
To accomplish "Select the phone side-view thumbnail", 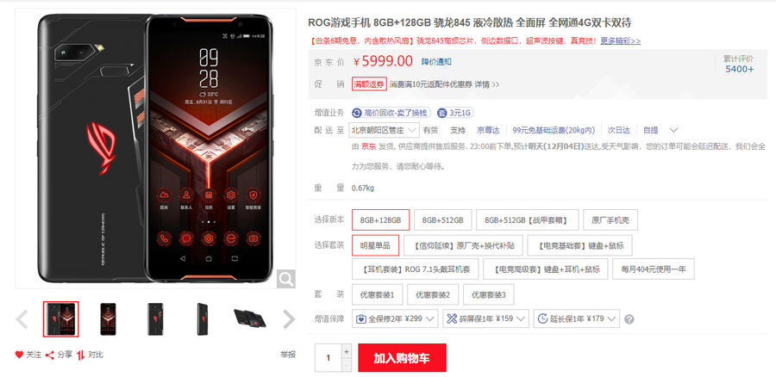I will pyautogui.click(x=203, y=319).
